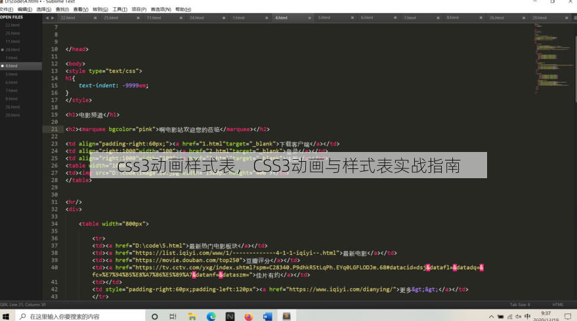Click the unsaved dot on the 4.html tab
This screenshot has height=321, width=577.
click(309, 18)
